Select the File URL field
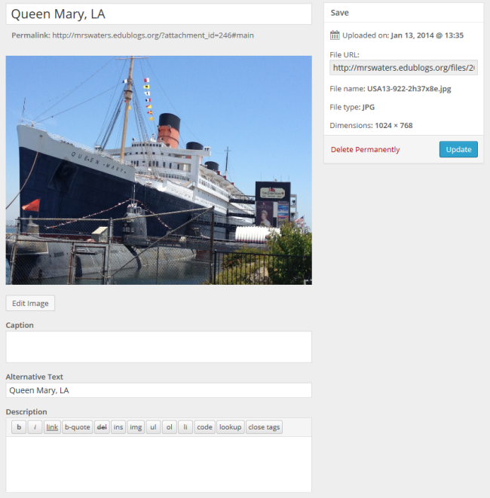This screenshot has height=498, width=490. coord(403,67)
